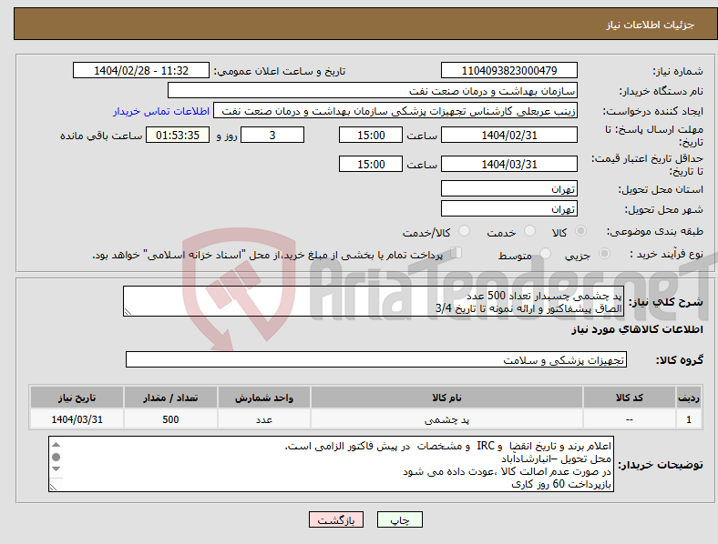
Task: Click the اطلاعات کالاهای مورد نیاز heading
Action: click(637, 329)
